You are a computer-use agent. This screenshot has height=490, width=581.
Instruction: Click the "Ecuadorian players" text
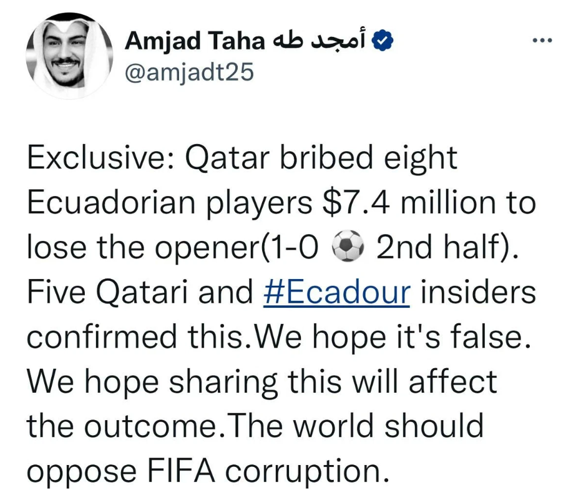(169, 204)
